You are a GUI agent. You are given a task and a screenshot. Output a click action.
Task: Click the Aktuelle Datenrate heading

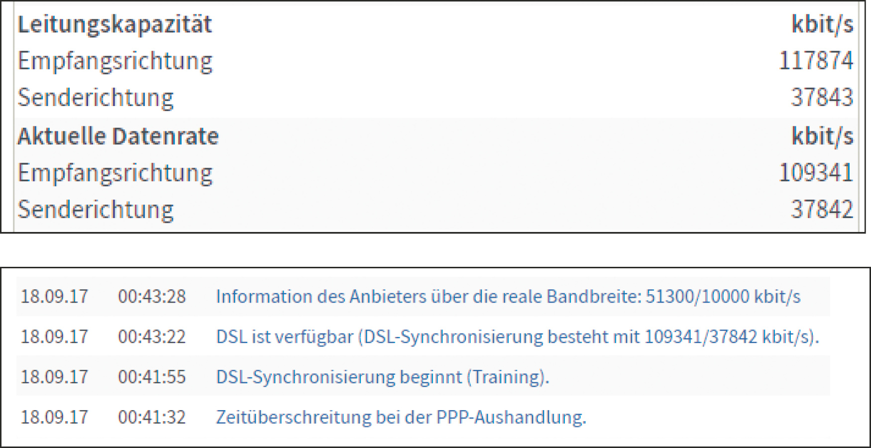[118, 136]
